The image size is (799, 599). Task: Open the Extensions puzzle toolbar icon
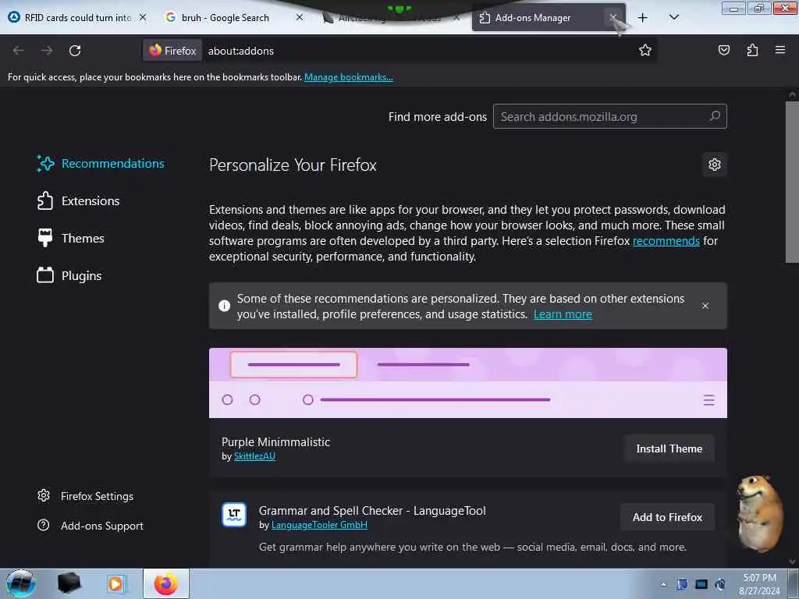point(752,50)
